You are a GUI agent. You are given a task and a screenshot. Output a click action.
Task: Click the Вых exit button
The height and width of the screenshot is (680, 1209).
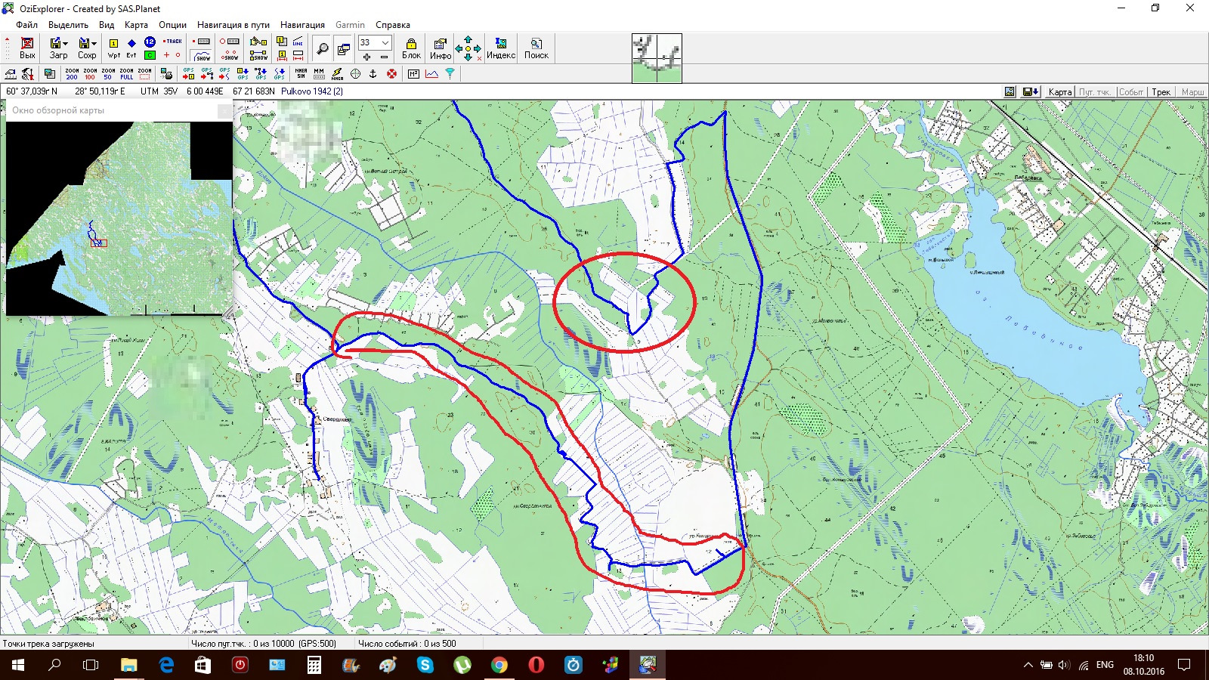[27, 48]
